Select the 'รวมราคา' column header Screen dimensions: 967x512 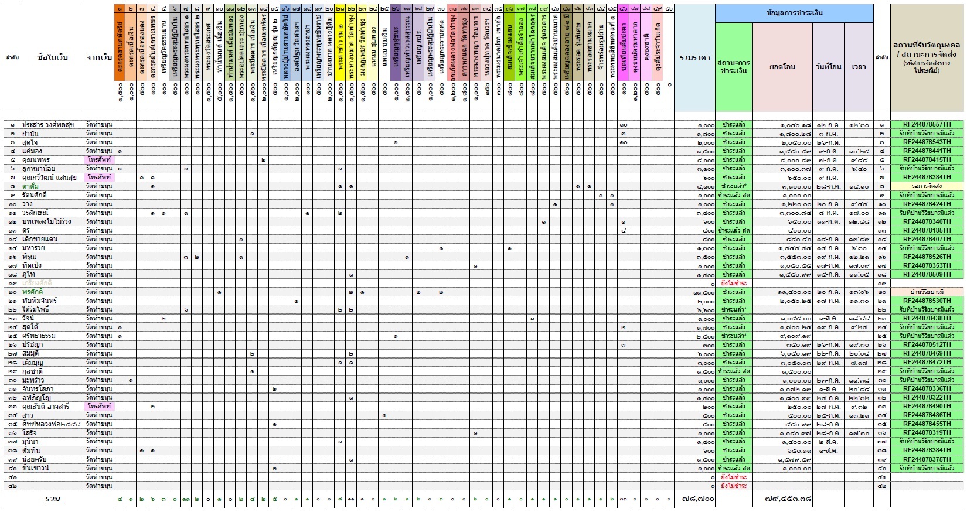695,57
